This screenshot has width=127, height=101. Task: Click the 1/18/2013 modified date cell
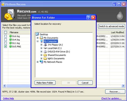[118, 36]
